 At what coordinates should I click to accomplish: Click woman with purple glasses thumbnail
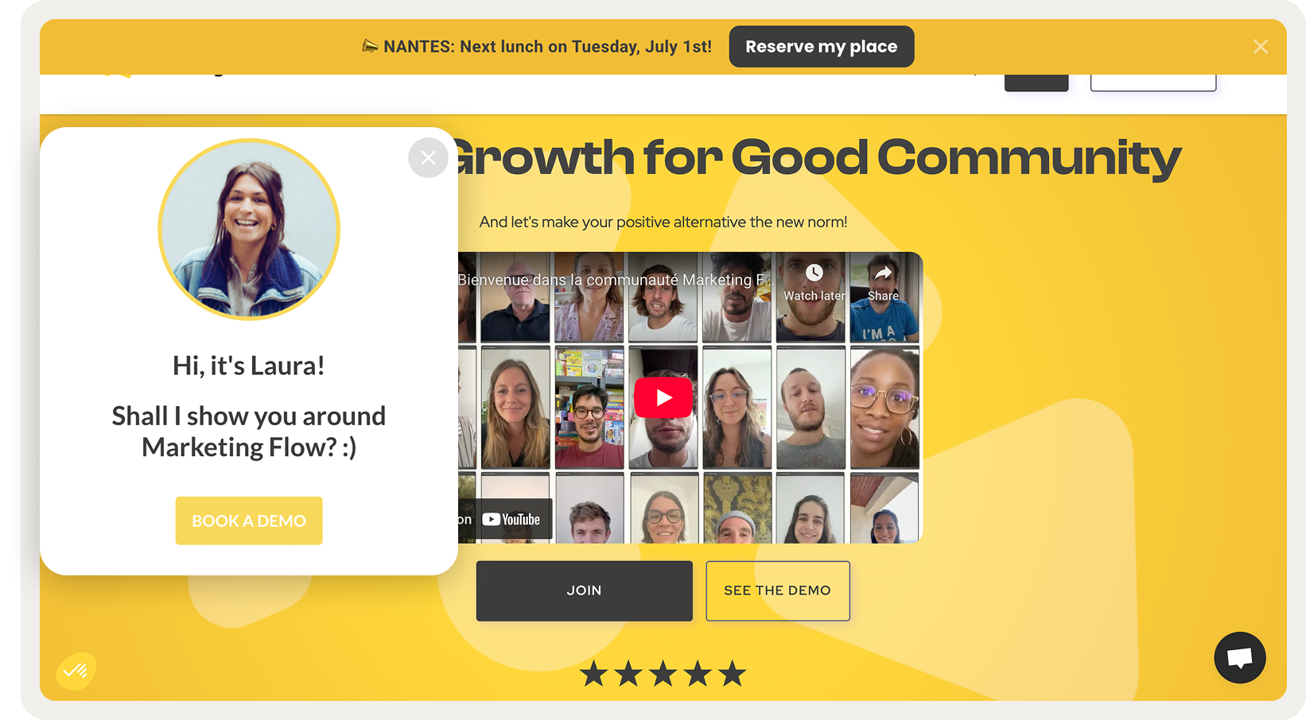click(884, 408)
